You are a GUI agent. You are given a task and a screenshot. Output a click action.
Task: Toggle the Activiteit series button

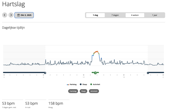pyautogui.click(x=94, y=91)
